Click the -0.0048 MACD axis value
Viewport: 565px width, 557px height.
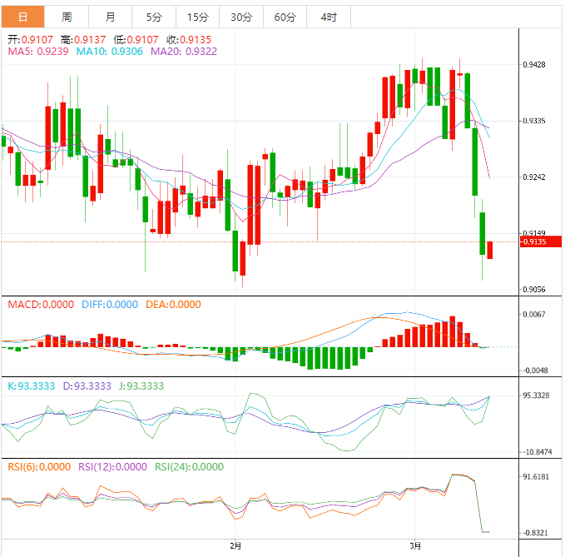tap(534, 371)
